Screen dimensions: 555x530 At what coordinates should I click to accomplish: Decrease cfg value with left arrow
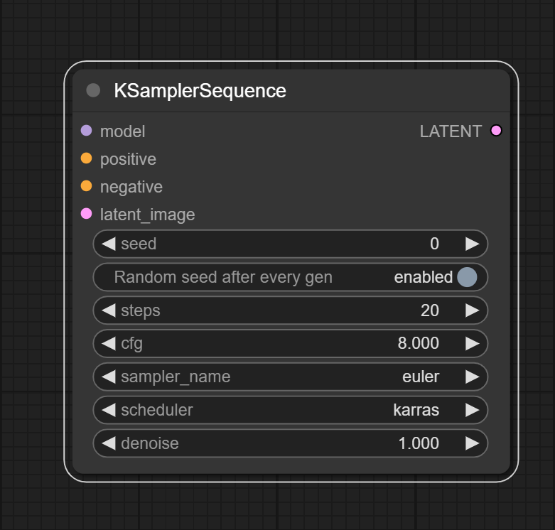(x=109, y=344)
